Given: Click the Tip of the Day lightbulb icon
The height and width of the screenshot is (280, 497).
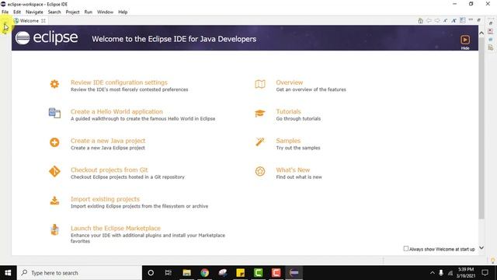Looking at the screenshot, I should 492,261.
